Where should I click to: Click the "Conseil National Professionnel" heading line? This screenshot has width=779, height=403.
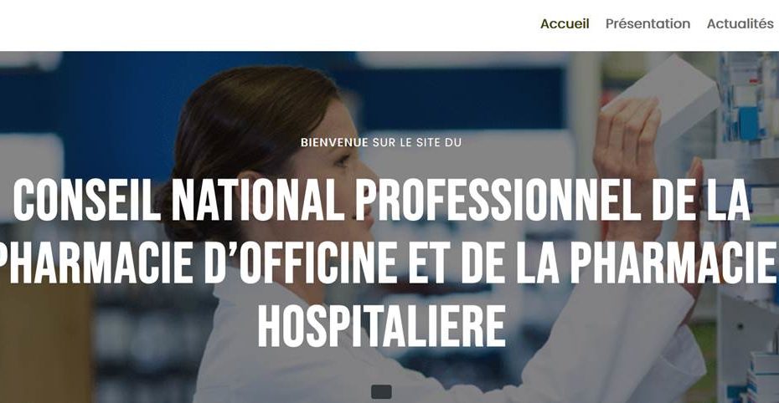pos(381,199)
